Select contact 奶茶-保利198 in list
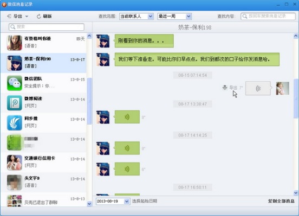This screenshot has width=299, height=216. pos(43,63)
